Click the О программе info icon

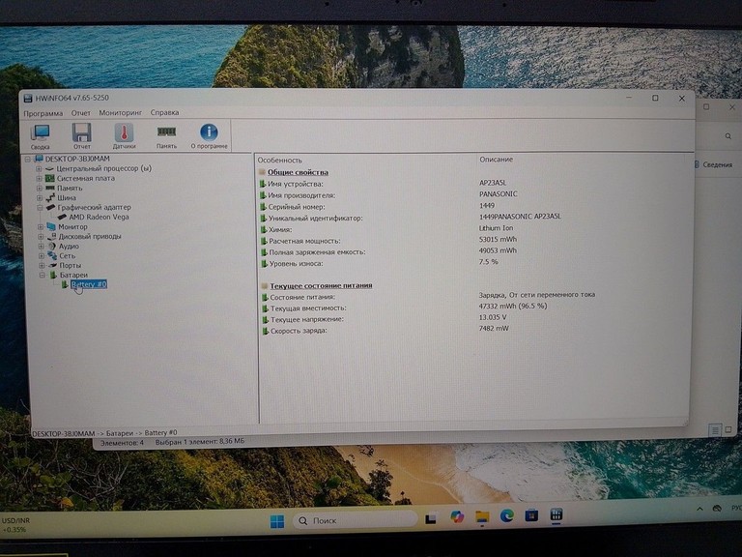[209, 136]
